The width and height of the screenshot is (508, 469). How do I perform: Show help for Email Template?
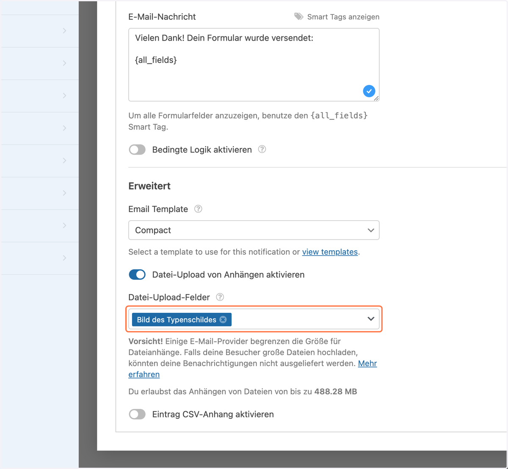[198, 209]
